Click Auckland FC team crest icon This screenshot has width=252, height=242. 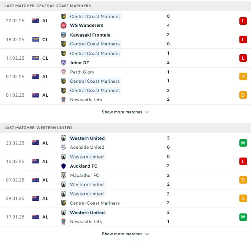click(64, 166)
